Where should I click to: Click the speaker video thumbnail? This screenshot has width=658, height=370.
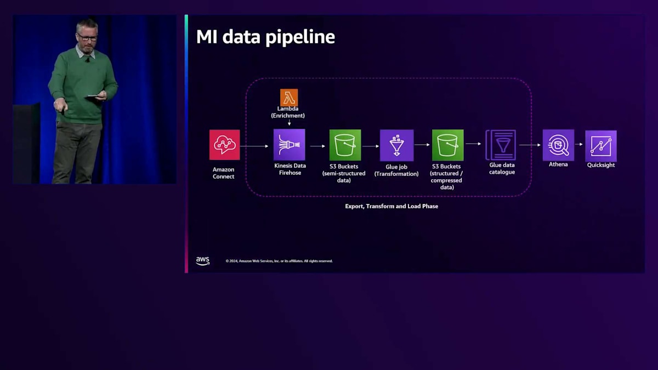[x=94, y=100]
